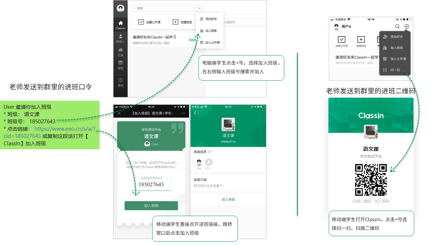
Task: Open 云盘 cloud drive in desktop sidebar
Action: [x=120, y=52]
